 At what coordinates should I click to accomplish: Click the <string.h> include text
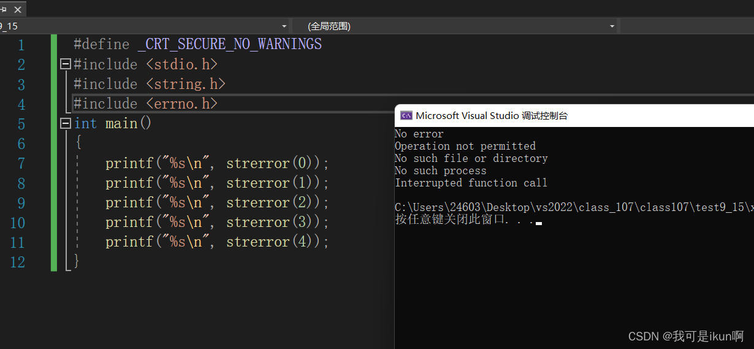point(186,83)
